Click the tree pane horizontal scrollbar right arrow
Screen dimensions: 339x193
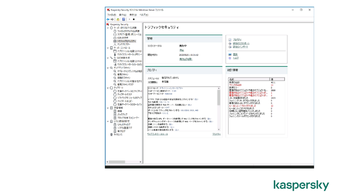[x=140, y=162]
